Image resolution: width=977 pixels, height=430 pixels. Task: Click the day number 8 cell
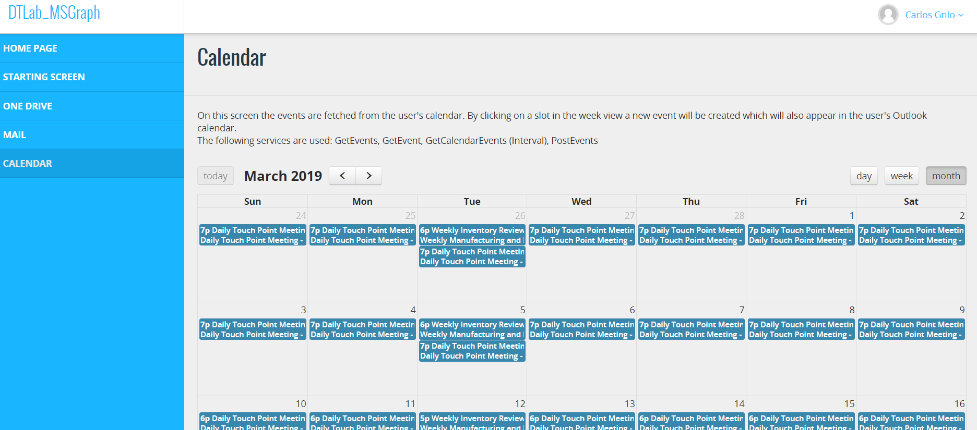[852, 310]
